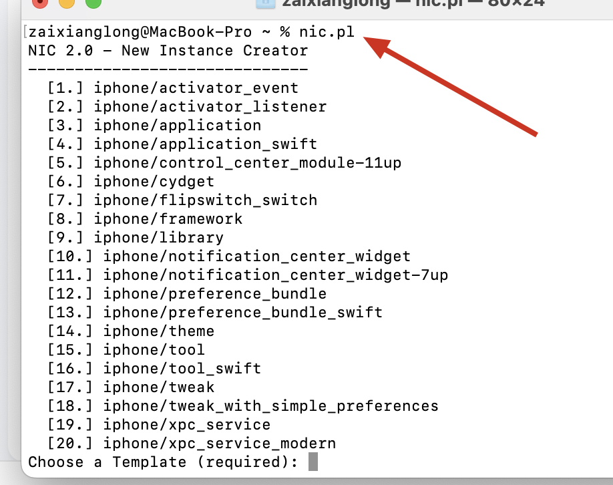
Task: Click the iphone/preference_bundle_swift entry
Action: [x=214, y=313]
